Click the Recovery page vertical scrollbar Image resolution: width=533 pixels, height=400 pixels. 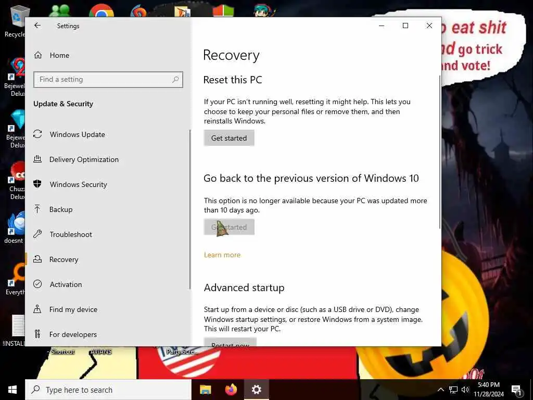[x=440, y=152]
